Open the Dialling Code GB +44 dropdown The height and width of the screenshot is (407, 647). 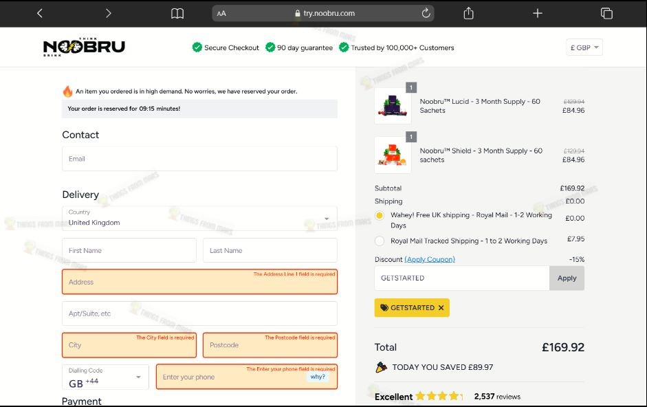106,377
